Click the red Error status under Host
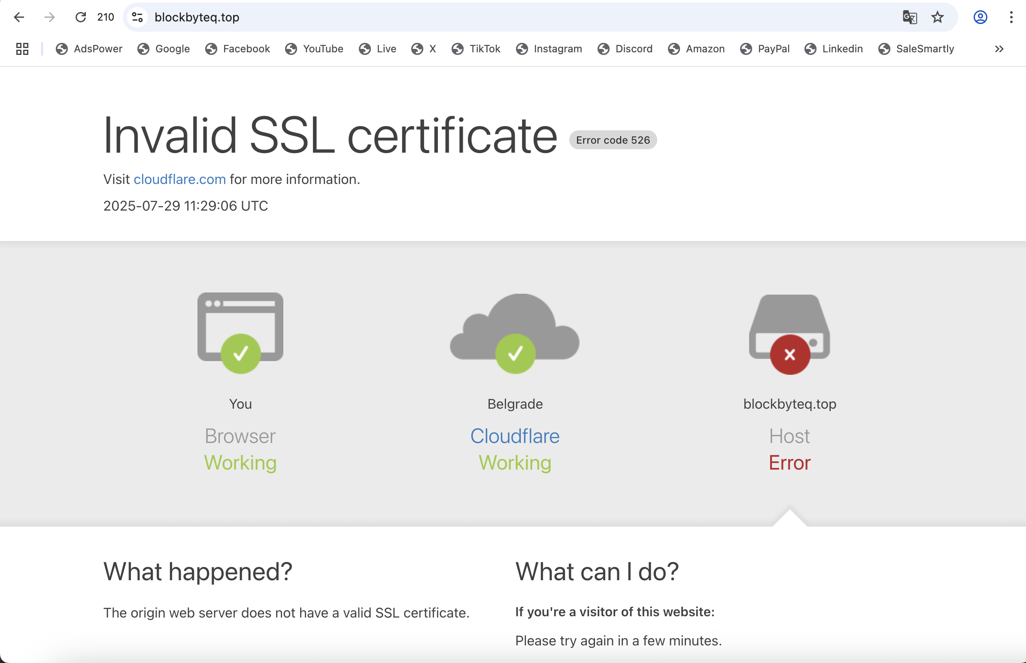This screenshot has width=1026, height=663. (x=789, y=463)
